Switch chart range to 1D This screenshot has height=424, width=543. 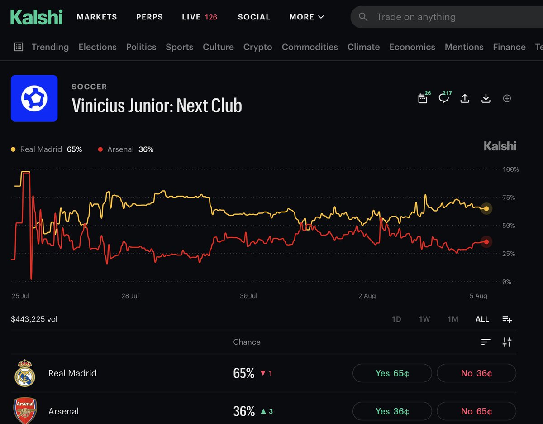[396, 319]
